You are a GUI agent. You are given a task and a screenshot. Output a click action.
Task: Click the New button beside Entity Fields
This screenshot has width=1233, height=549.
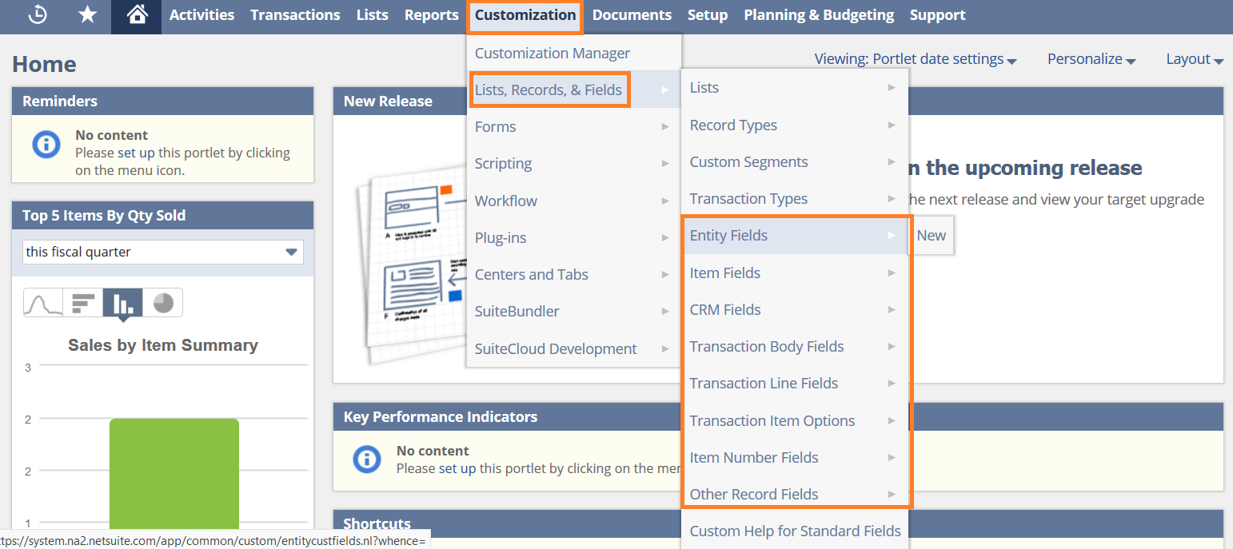931,235
